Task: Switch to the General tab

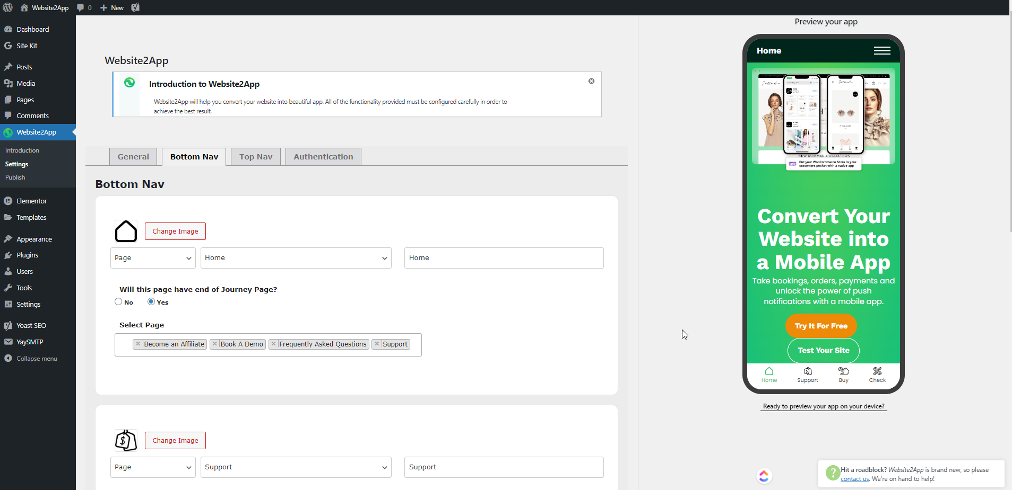Action: click(133, 157)
